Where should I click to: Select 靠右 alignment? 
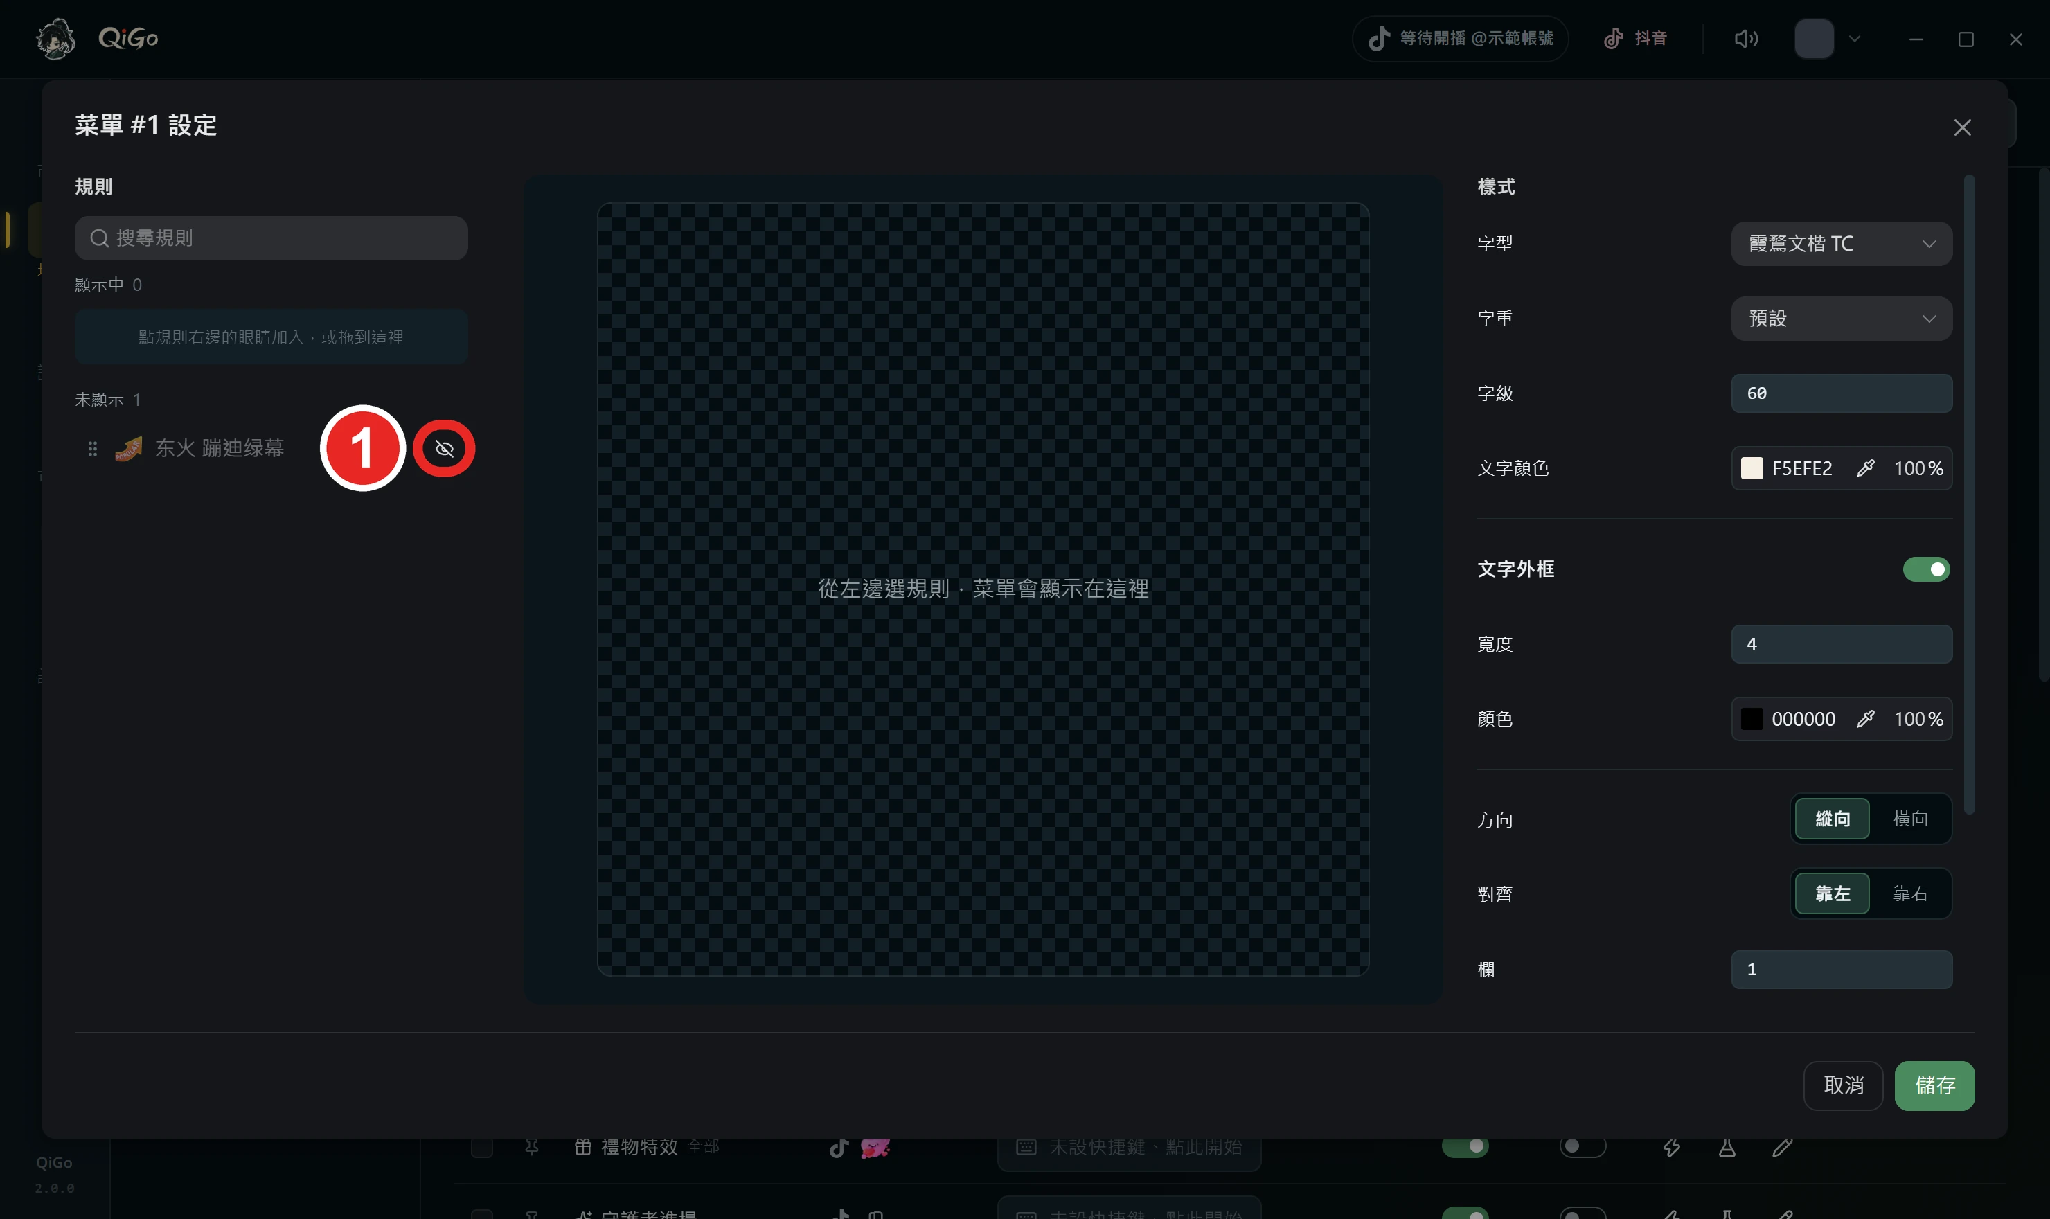click(x=1910, y=893)
